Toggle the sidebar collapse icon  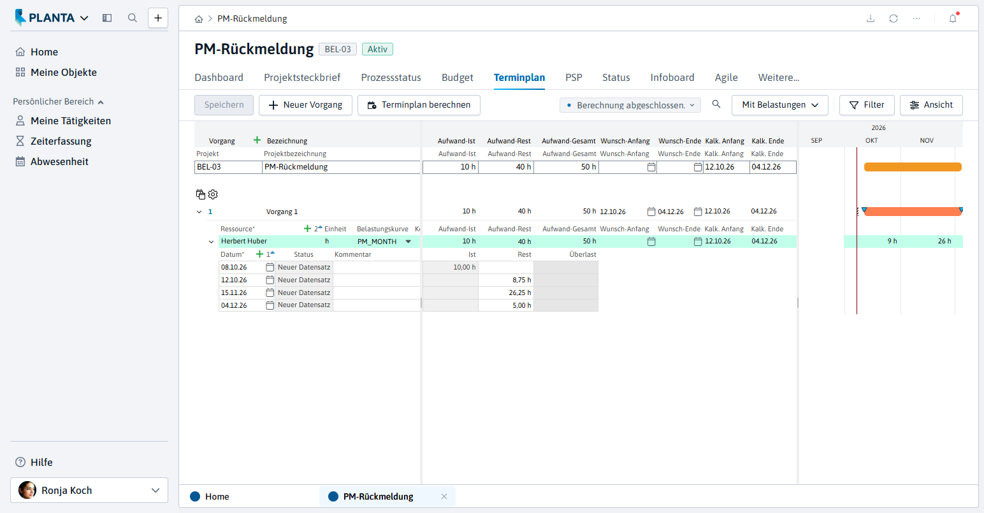107,18
